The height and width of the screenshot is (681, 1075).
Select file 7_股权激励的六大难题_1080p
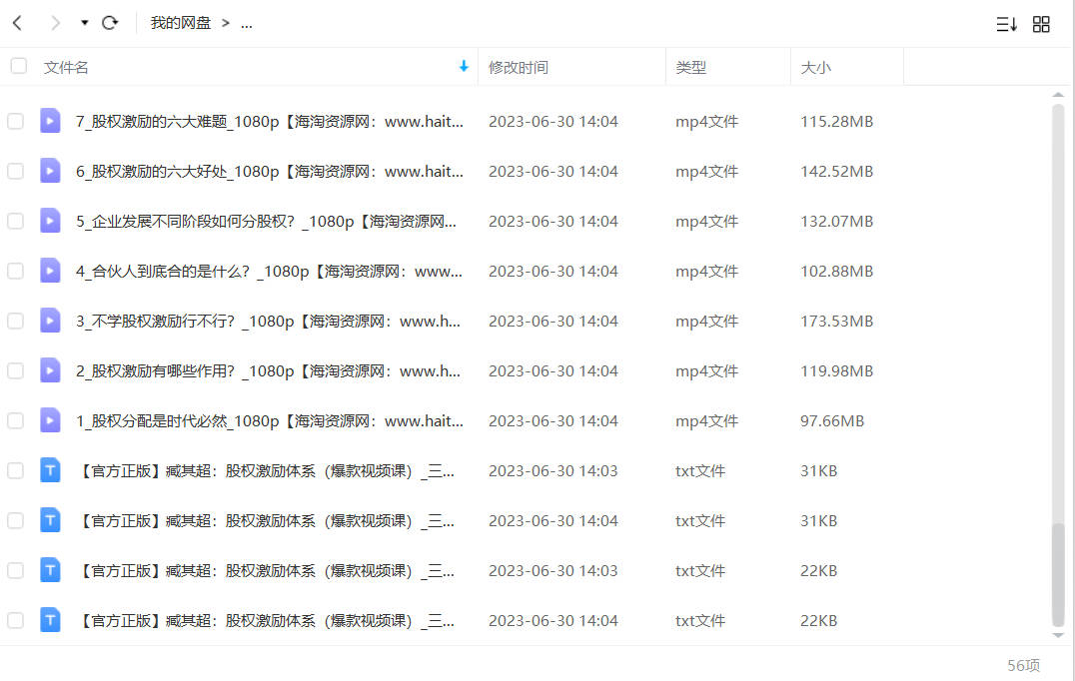(x=270, y=122)
